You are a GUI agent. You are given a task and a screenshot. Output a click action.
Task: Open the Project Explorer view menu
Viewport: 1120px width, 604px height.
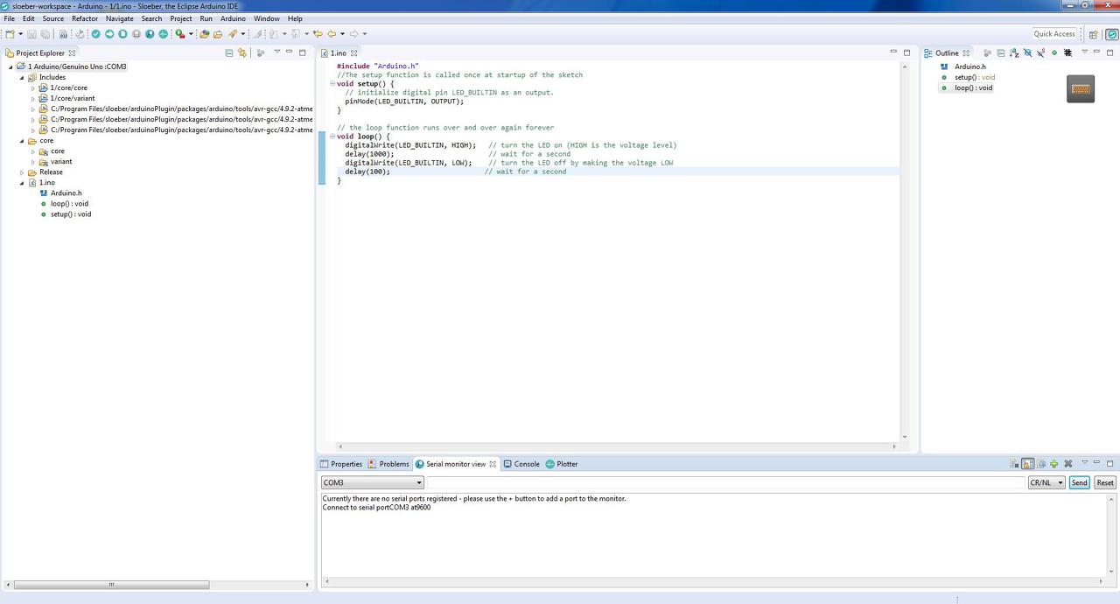(276, 52)
